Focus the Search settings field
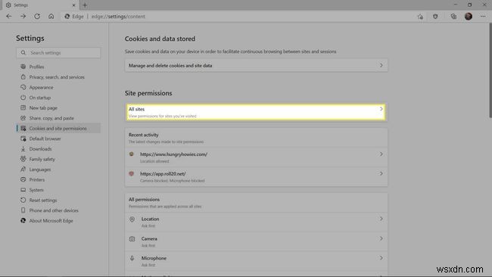492x277 pixels. (58, 53)
